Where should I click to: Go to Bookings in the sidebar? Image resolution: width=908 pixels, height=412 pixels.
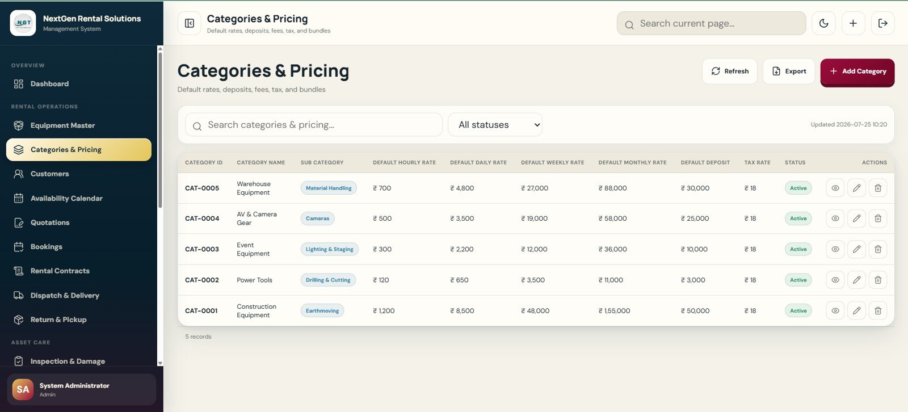coord(79,247)
